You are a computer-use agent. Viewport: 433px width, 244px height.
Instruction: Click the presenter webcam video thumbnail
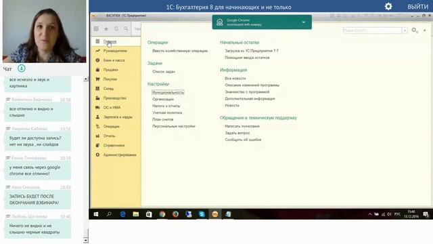point(45,31)
